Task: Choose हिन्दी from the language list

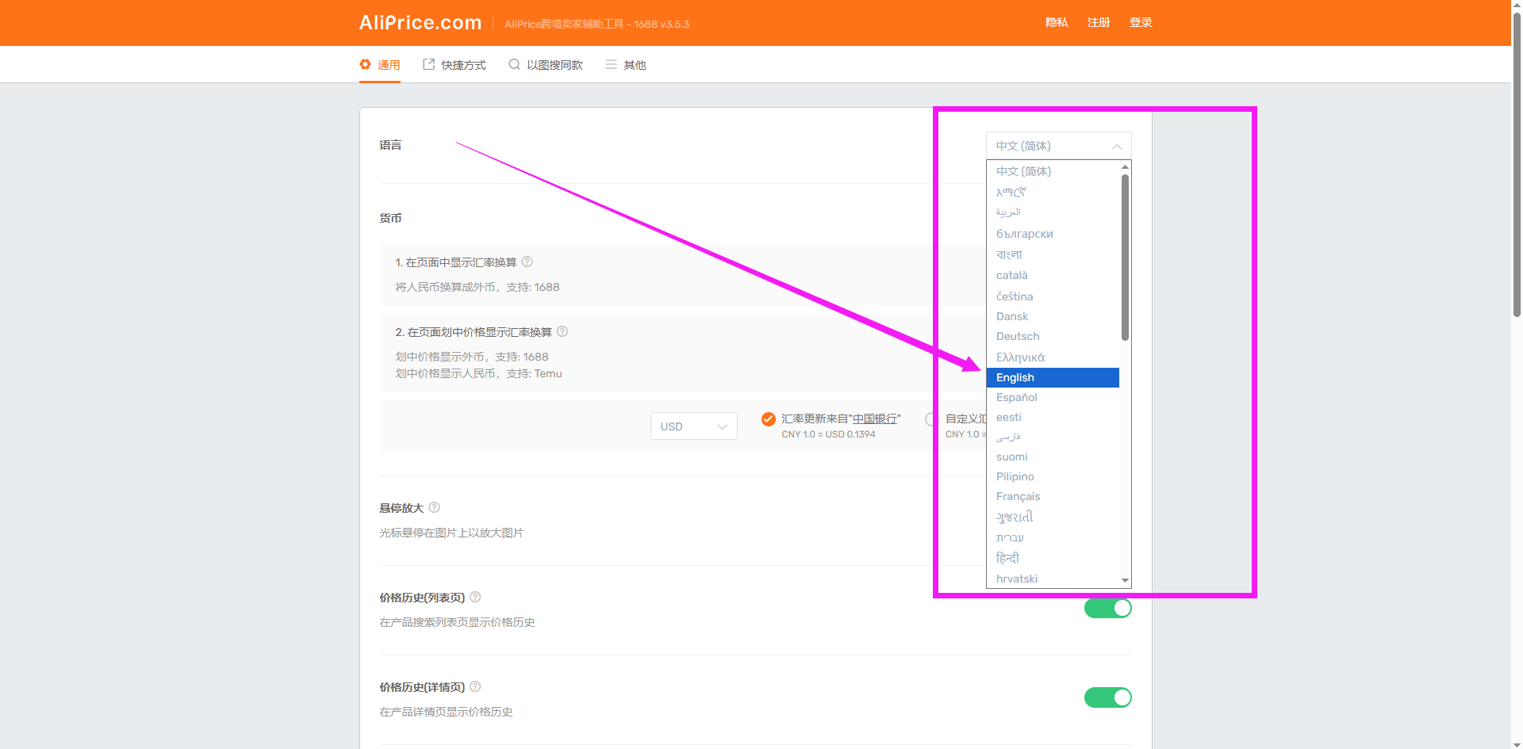Action: [1053, 558]
